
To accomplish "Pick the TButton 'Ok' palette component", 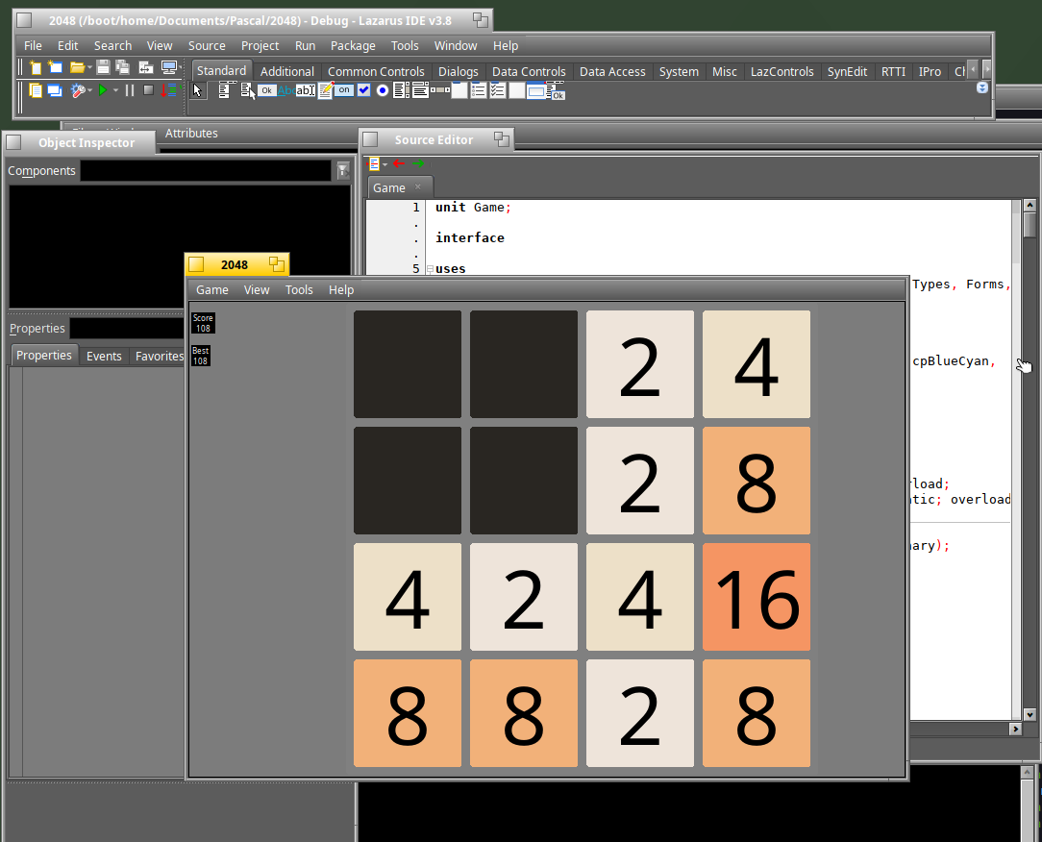I will coord(266,90).
